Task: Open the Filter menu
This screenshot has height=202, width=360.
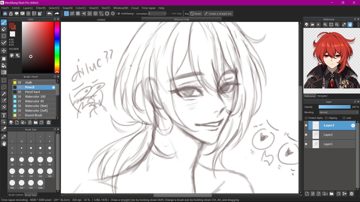Action: pos(41,8)
